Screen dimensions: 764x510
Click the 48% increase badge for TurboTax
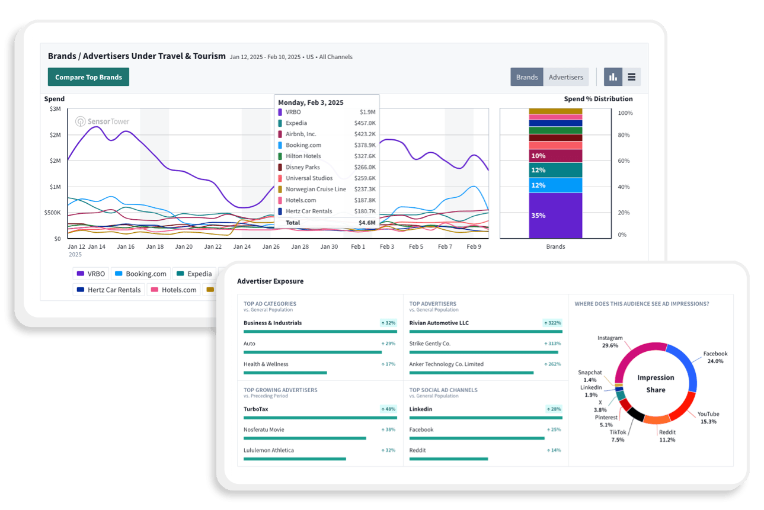[x=388, y=409]
